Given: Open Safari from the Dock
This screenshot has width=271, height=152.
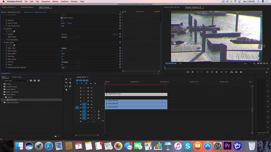Looking at the screenshot, I should coord(49,146).
